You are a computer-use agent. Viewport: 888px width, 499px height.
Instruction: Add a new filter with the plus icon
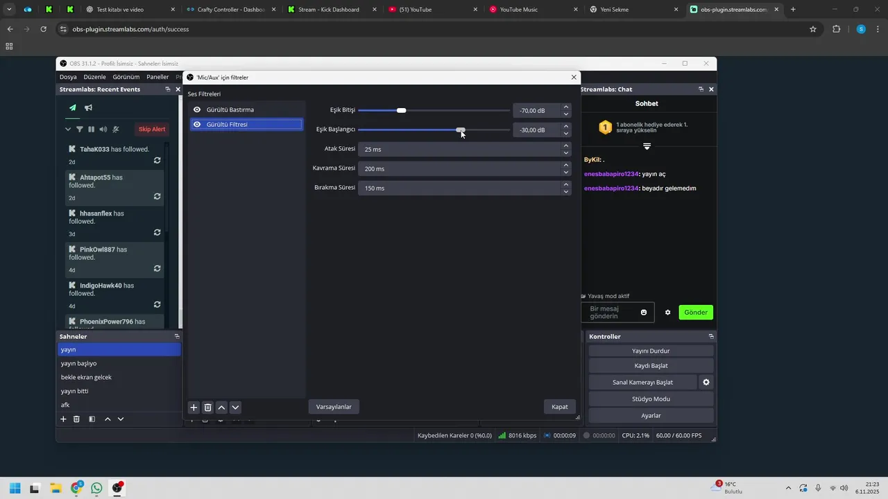pos(194,408)
